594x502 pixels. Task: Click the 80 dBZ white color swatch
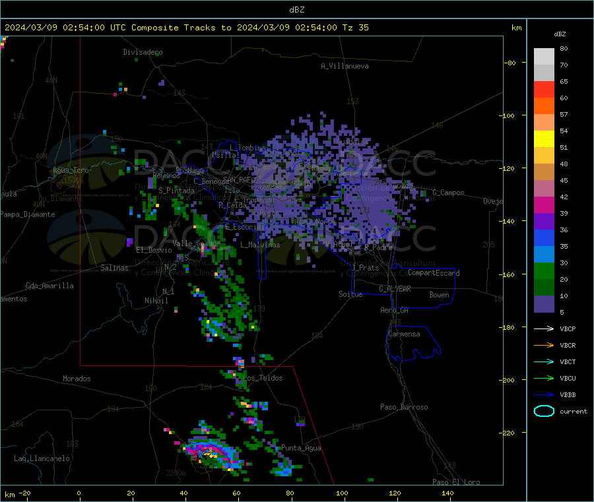(544, 57)
